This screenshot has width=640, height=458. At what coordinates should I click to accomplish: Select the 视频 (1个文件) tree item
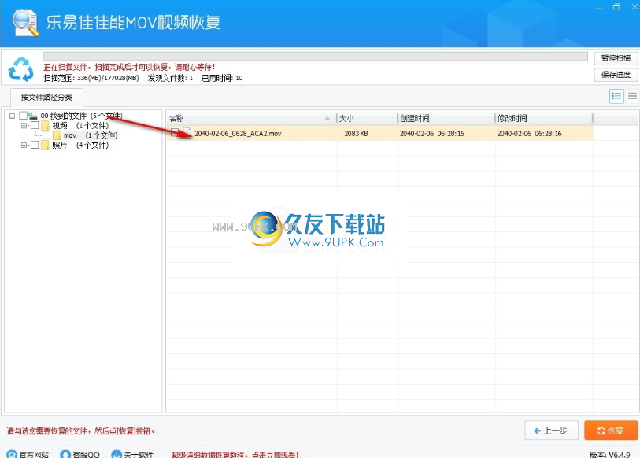coord(80,125)
